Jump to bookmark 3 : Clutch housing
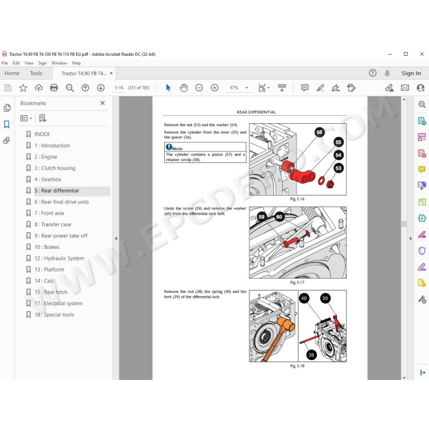Image resolution: width=429 pixels, height=429 pixels. coord(55,168)
